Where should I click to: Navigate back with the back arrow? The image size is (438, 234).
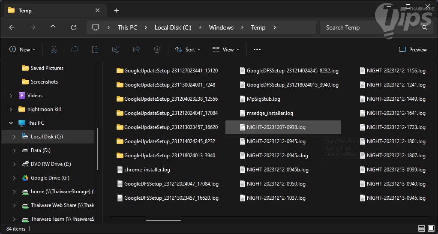pos(12,27)
